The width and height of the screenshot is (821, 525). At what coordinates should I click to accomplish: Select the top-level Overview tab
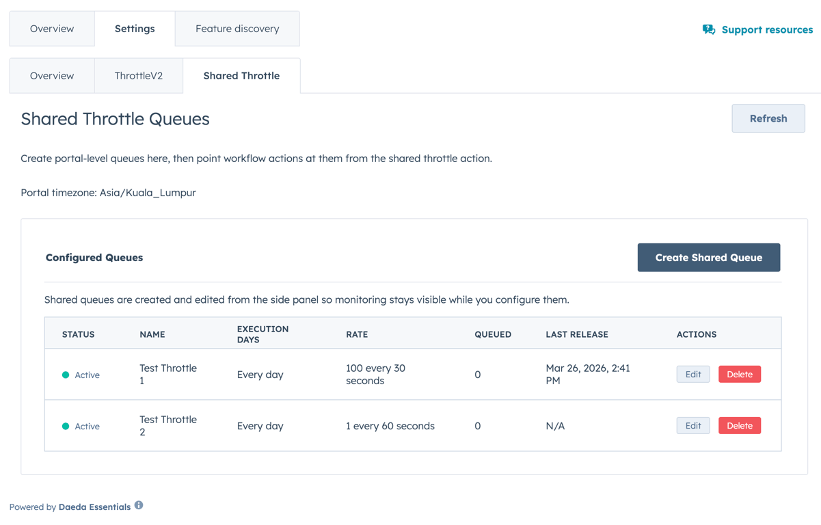(51, 28)
